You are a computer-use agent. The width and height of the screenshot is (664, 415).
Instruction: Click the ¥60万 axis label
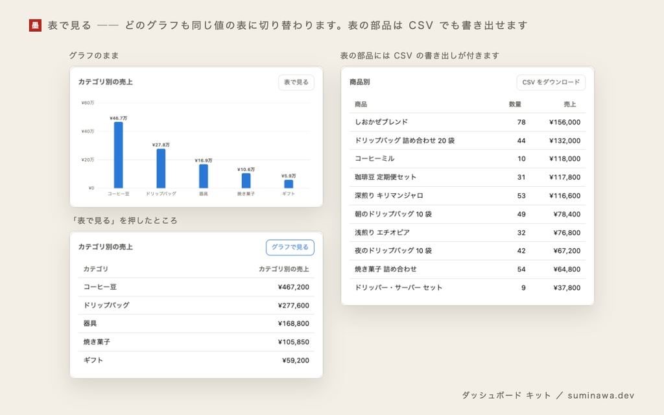(88, 103)
